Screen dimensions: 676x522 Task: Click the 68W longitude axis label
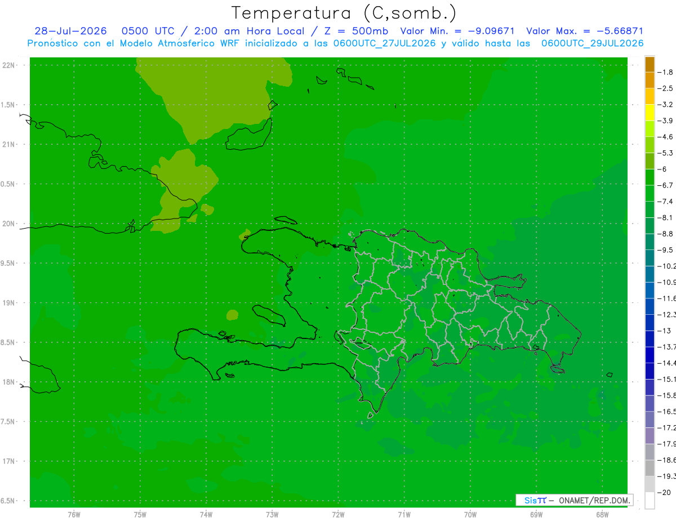point(602,514)
